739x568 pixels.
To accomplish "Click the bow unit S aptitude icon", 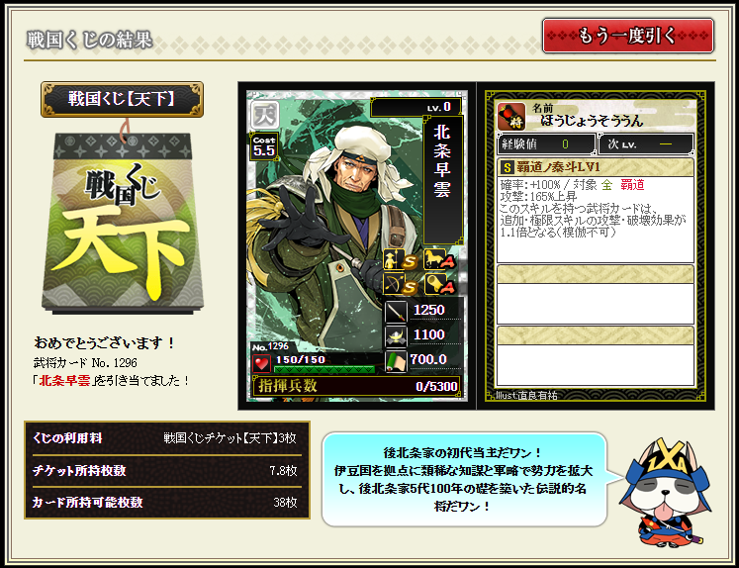I will pyautogui.click(x=400, y=284).
